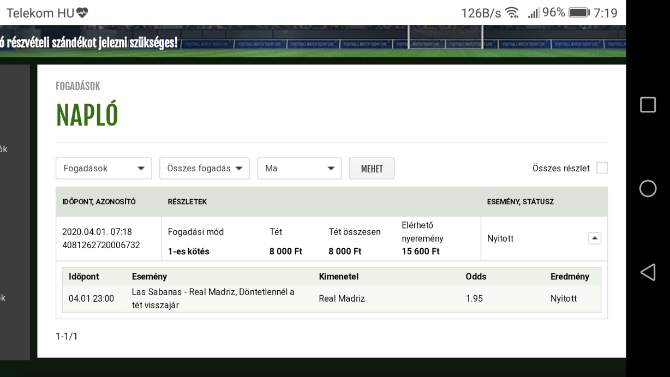Click the ESEMÉNY, STÁTUSZ column header
The image size is (670, 377).
(x=520, y=202)
